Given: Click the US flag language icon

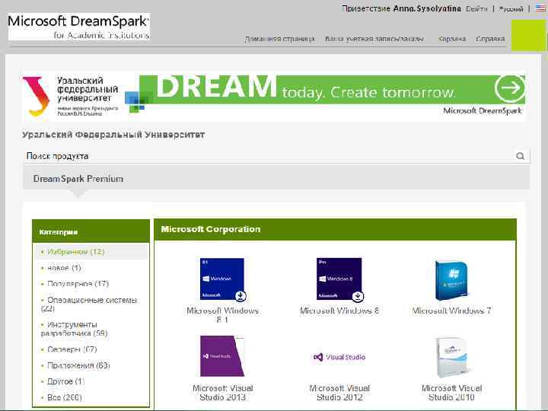Looking at the screenshot, I should click(540, 8).
